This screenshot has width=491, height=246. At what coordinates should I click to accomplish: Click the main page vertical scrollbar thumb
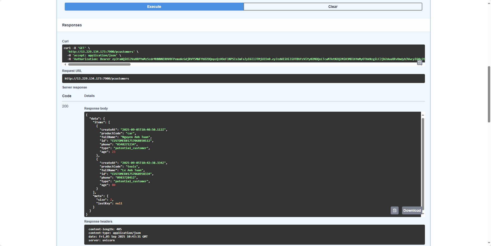click(x=489, y=94)
